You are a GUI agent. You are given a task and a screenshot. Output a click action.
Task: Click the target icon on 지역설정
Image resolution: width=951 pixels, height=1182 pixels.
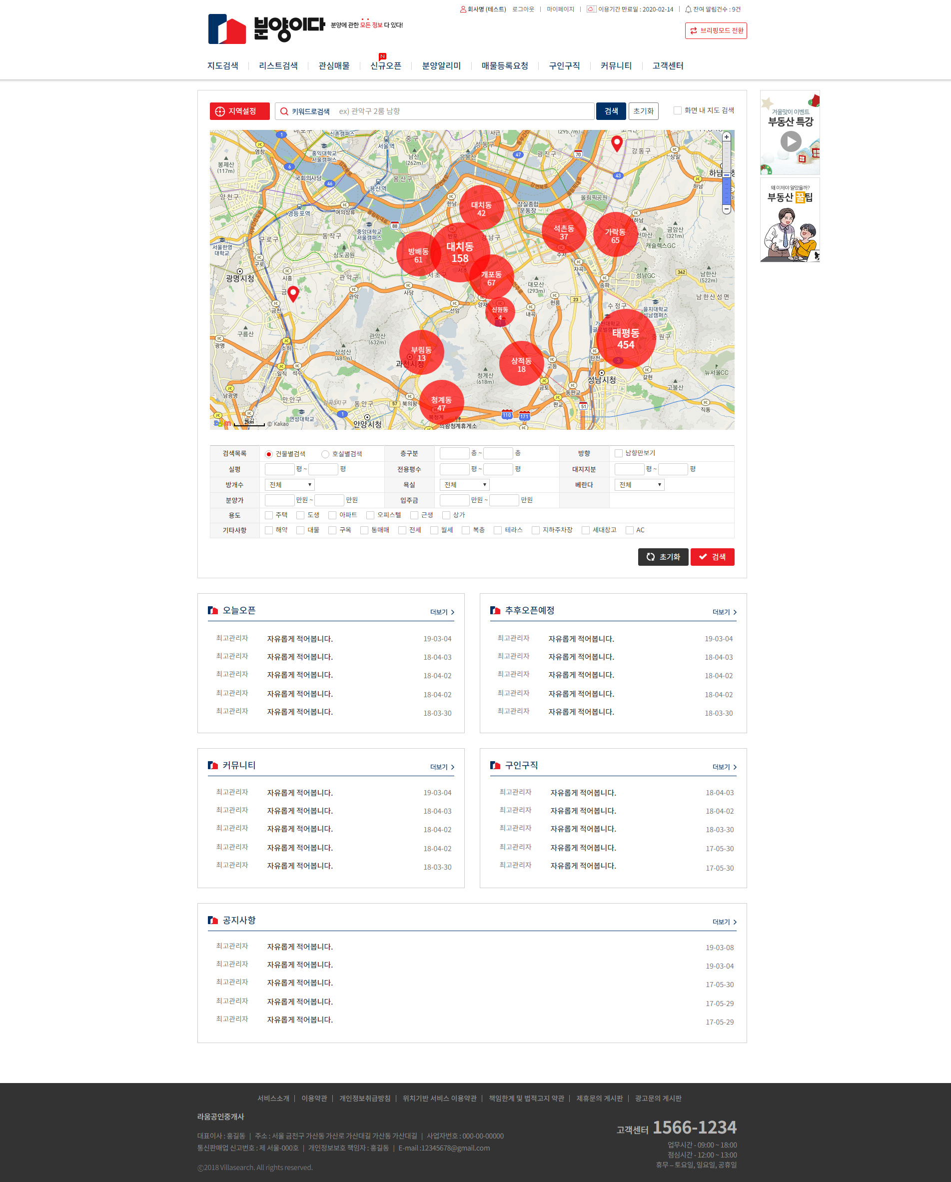pos(220,111)
